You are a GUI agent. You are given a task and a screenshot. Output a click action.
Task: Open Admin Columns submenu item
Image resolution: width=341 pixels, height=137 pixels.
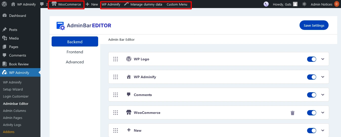click(14, 111)
